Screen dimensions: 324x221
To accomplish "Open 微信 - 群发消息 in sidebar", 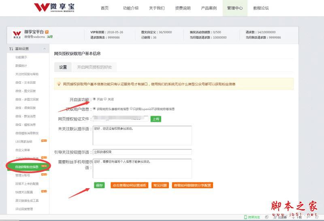I will pos(26,117).
